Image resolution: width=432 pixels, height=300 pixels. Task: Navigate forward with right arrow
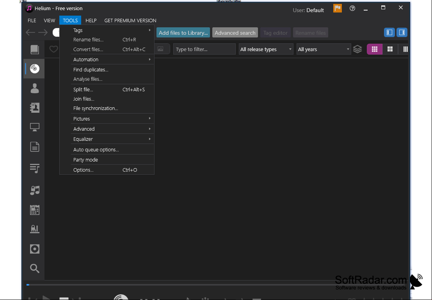(43, 32)
